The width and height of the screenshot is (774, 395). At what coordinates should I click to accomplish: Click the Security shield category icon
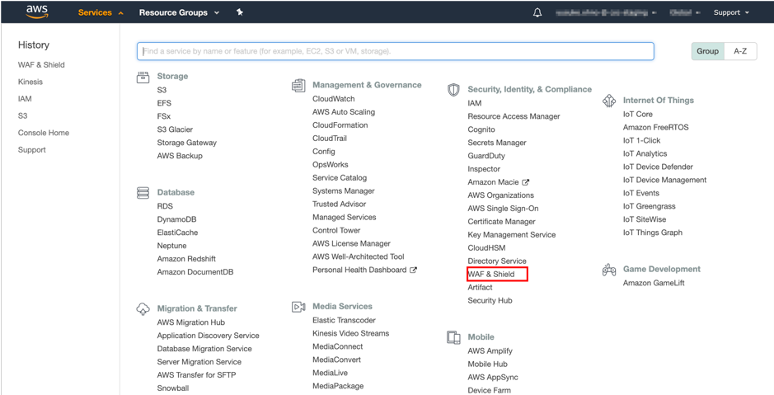[453, 90]
